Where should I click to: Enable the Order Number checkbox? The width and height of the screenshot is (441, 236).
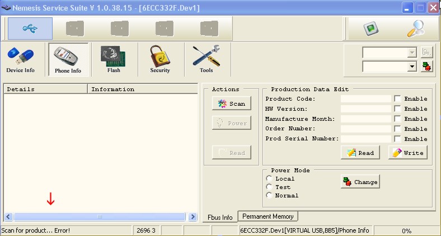(397, 129)
